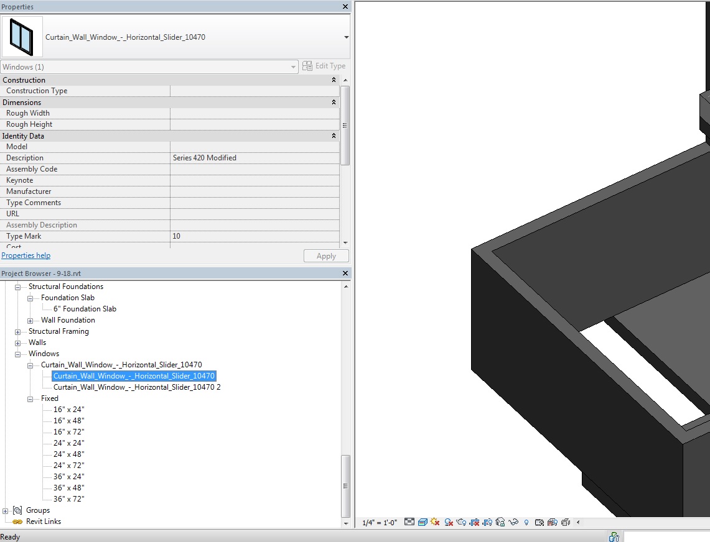
Task: Click the Unlocked 3D View house icon
Action: pyautogui.click(x=500, y=521)
